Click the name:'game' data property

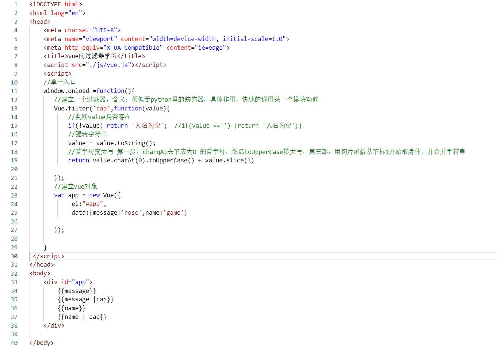165,212
